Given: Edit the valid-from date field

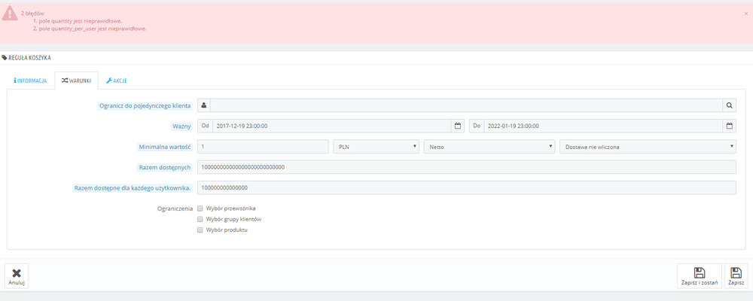Looking at the screenshot, I should coord(332,126).
